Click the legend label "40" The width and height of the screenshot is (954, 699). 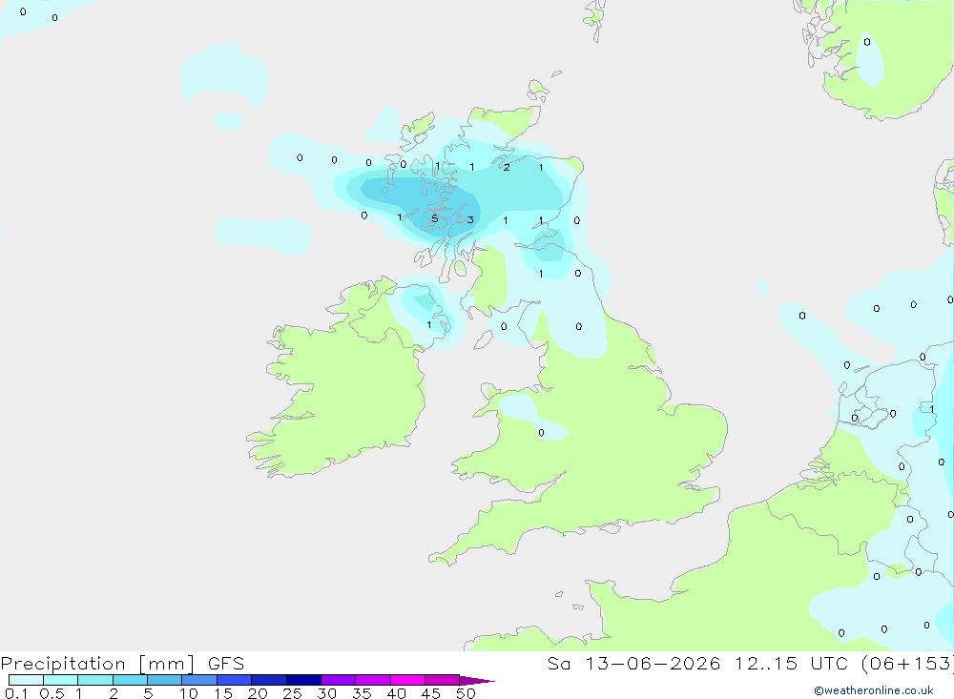[x=397, y=693]
